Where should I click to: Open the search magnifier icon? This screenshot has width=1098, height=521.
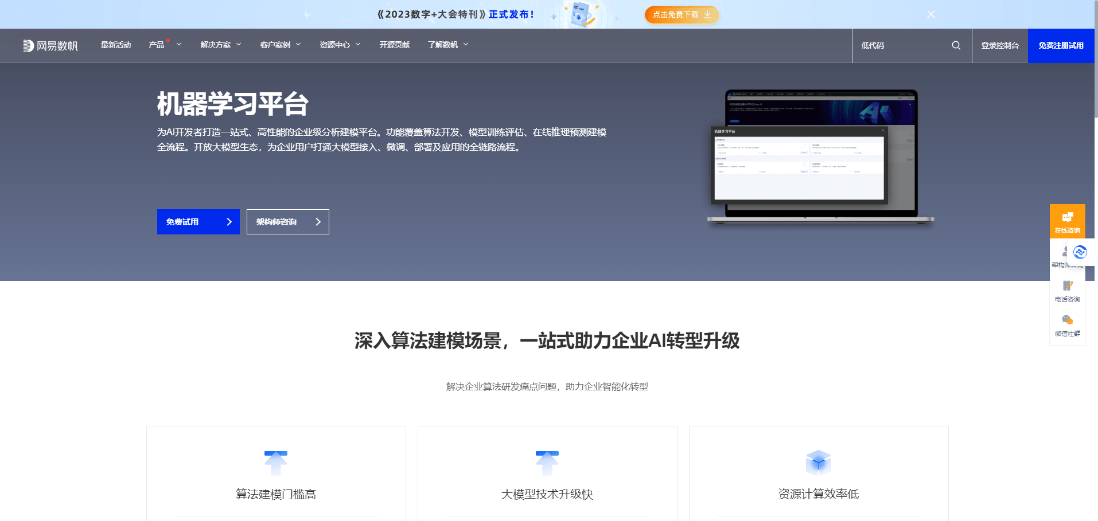(956, 45)
